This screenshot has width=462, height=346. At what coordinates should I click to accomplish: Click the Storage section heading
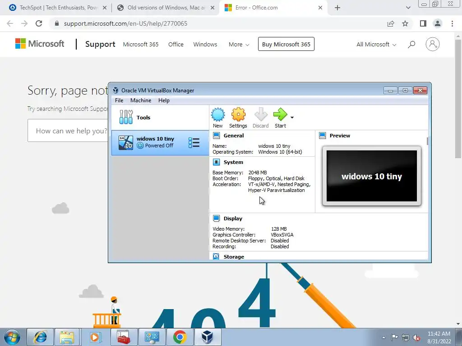click(234, 256)
